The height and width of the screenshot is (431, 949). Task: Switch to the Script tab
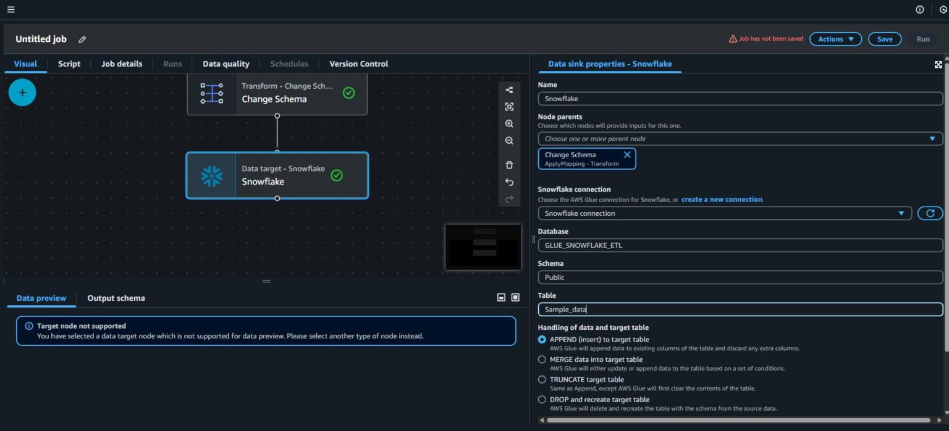point(69,64)
